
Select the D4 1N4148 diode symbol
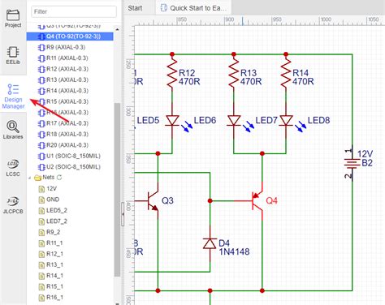210,243
